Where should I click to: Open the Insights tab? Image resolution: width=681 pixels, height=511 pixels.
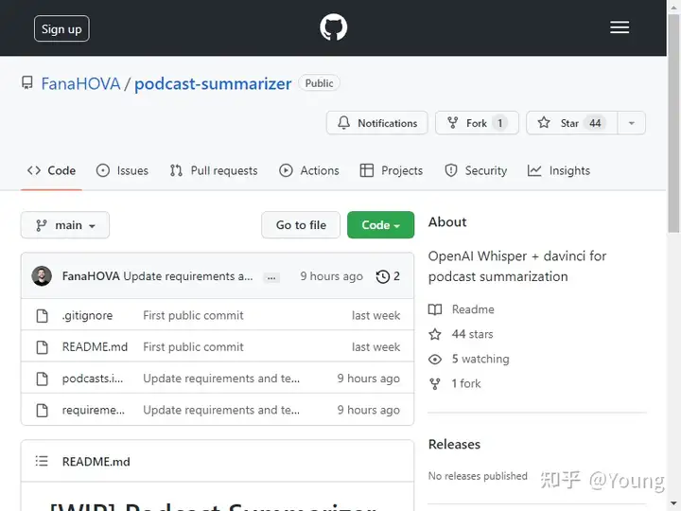tap(559, 170)
